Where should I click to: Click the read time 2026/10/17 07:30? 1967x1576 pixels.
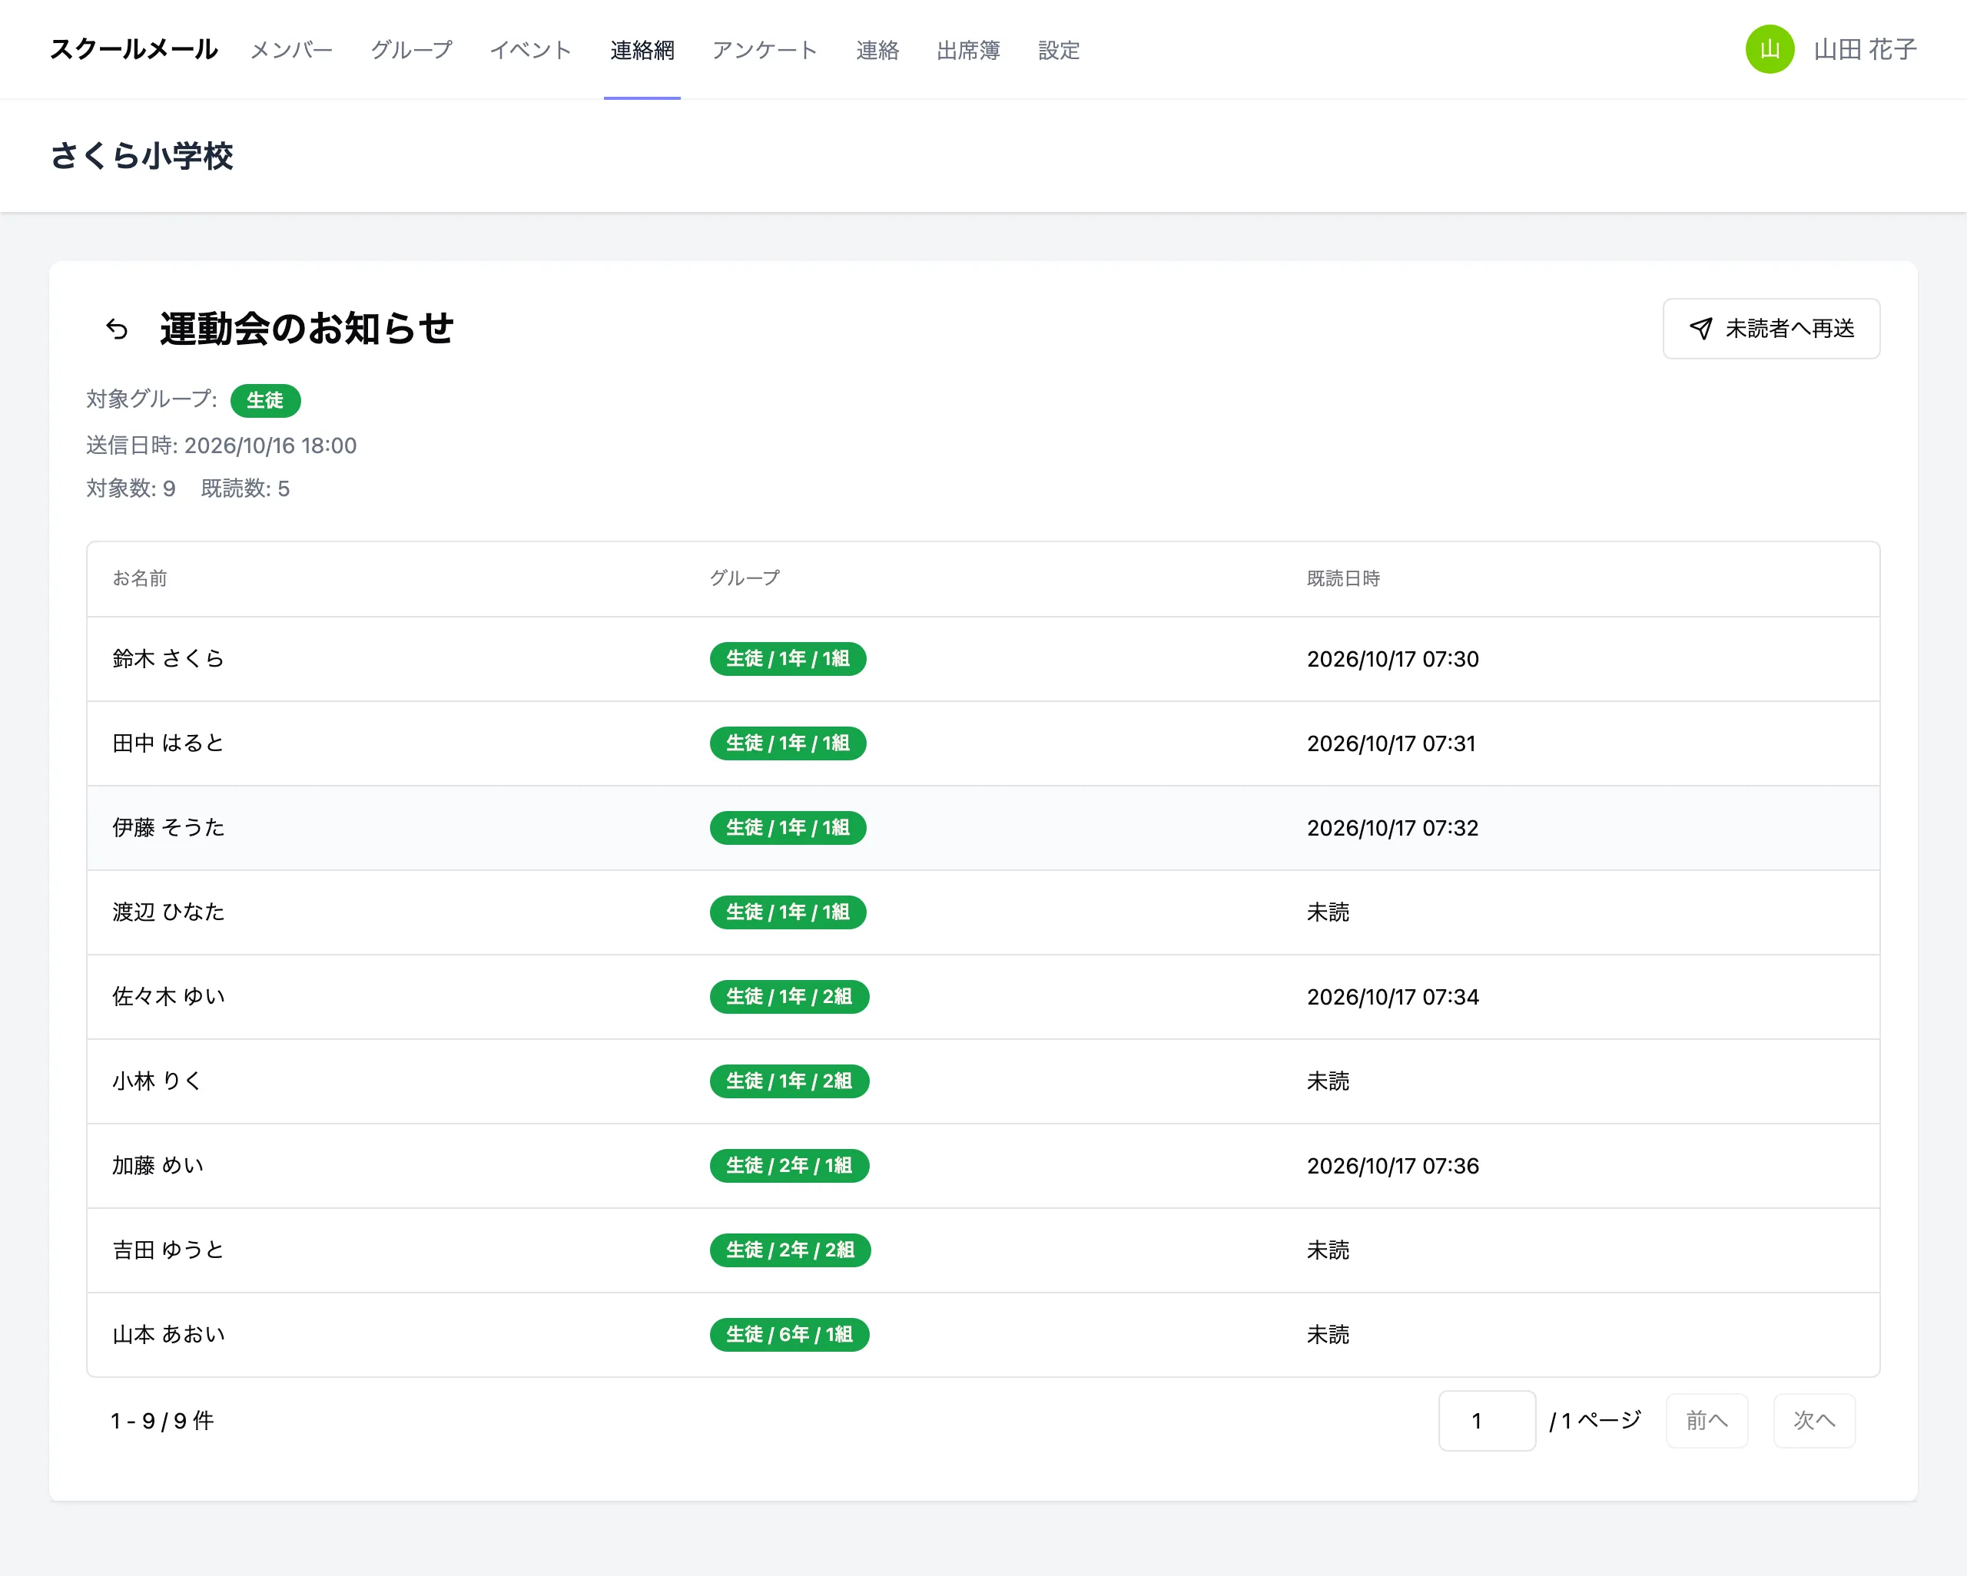tap(1392, 658)
